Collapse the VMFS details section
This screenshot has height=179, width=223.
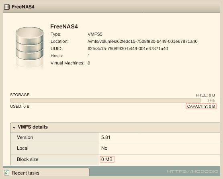coord(14,127)
